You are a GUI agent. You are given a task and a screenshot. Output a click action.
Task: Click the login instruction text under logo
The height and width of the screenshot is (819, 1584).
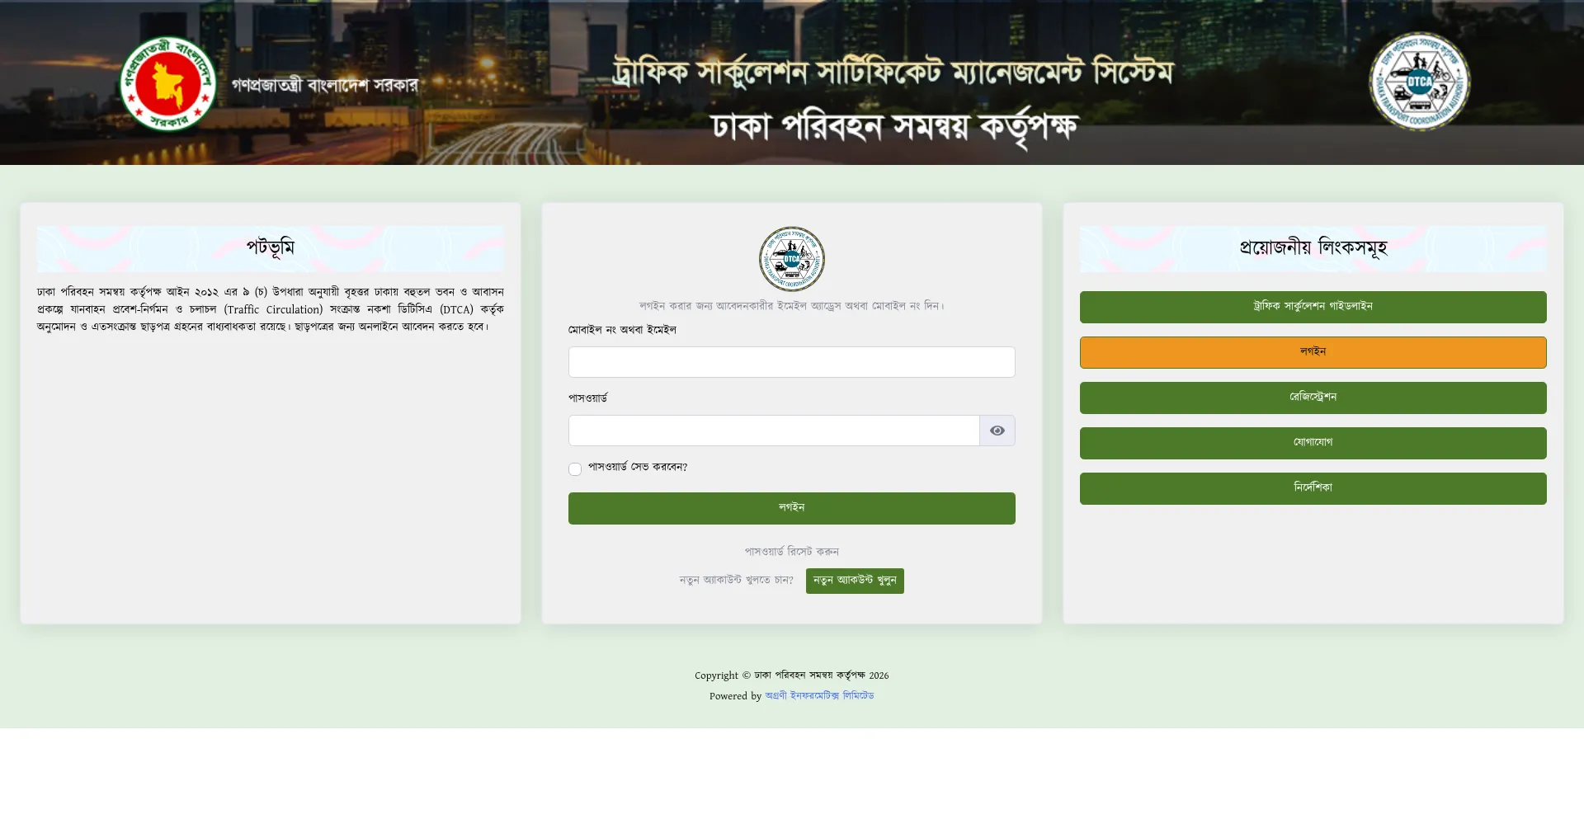(792, 306)
